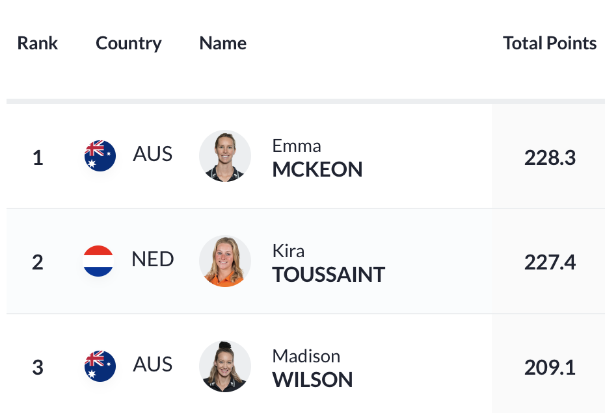The width and height of the screenshot is (605, 413).
Task: Click the AUS country code for rank 1
Action: 152,154
